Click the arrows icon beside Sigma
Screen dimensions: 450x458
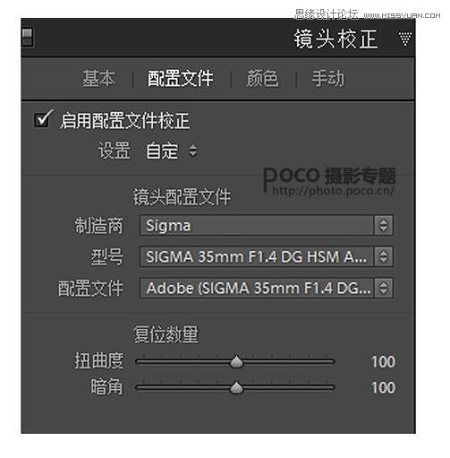(384, 225)
